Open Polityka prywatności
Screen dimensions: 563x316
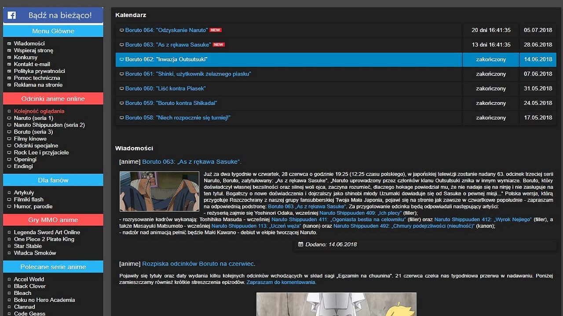pos(39,71)
